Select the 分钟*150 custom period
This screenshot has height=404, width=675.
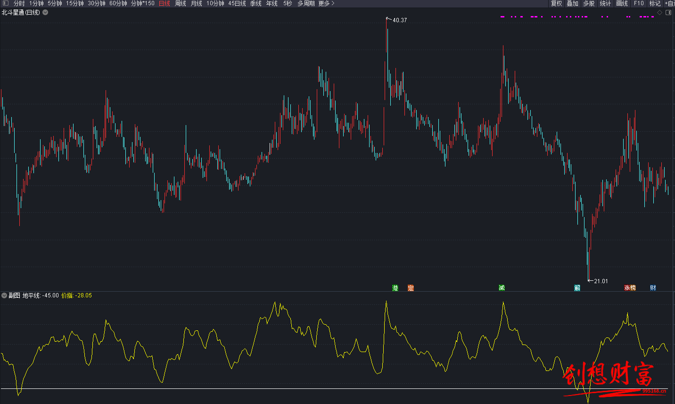tap(143, 3)
